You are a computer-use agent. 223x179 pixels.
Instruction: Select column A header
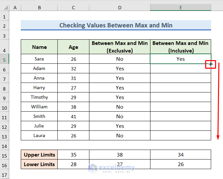tap(15, 8)
